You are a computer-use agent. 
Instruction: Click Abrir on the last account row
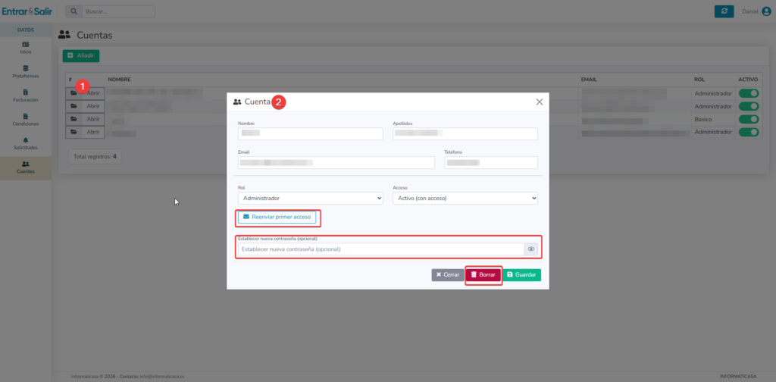85,132
